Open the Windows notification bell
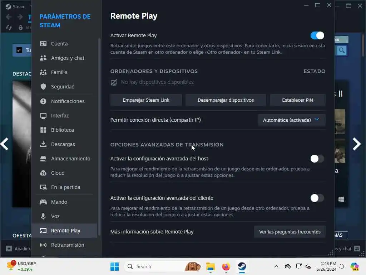The width and height of the screenshot is (366, 275). [x=342, y=266]
